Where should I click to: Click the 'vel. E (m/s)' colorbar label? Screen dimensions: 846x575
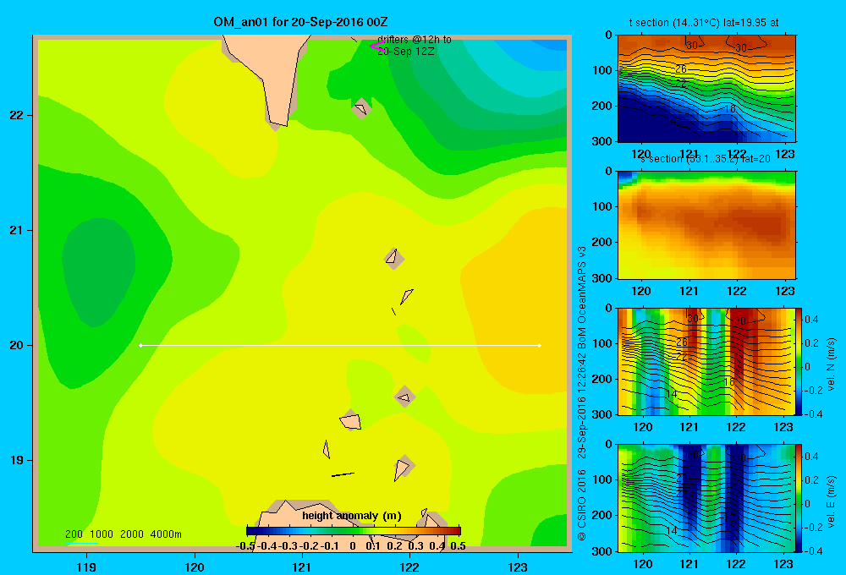(831, 501)
